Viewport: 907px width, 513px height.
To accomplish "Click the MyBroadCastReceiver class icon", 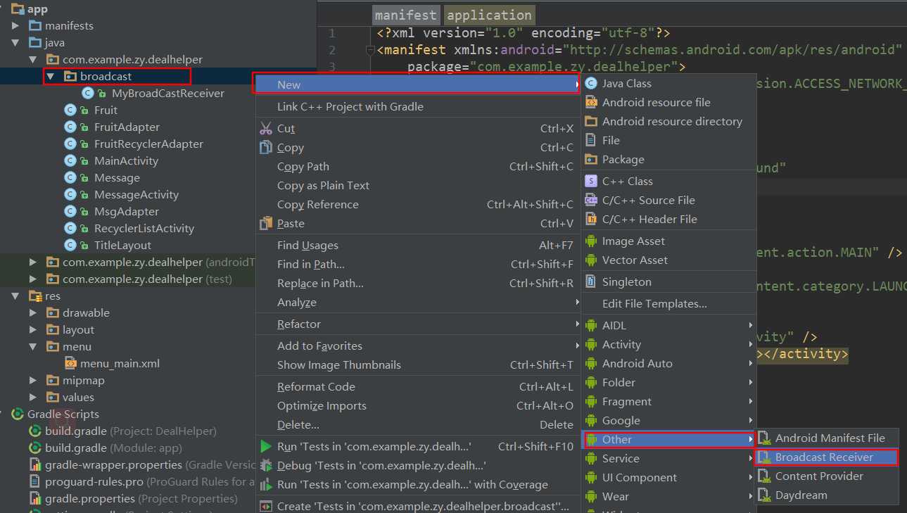I will click(x=88, y=93).
